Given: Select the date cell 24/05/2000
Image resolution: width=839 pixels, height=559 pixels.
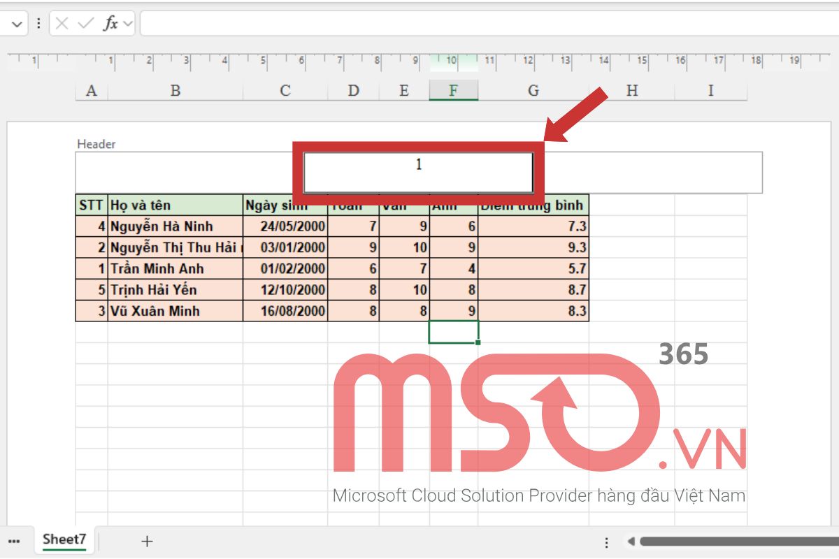Looking at the screenshot, I should pyautogui.click(x=285, y=226).
